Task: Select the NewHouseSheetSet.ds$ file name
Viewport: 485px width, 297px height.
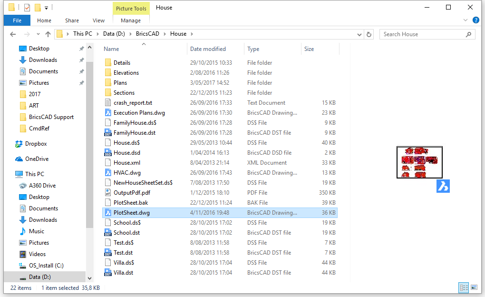Action: (143, 183)
